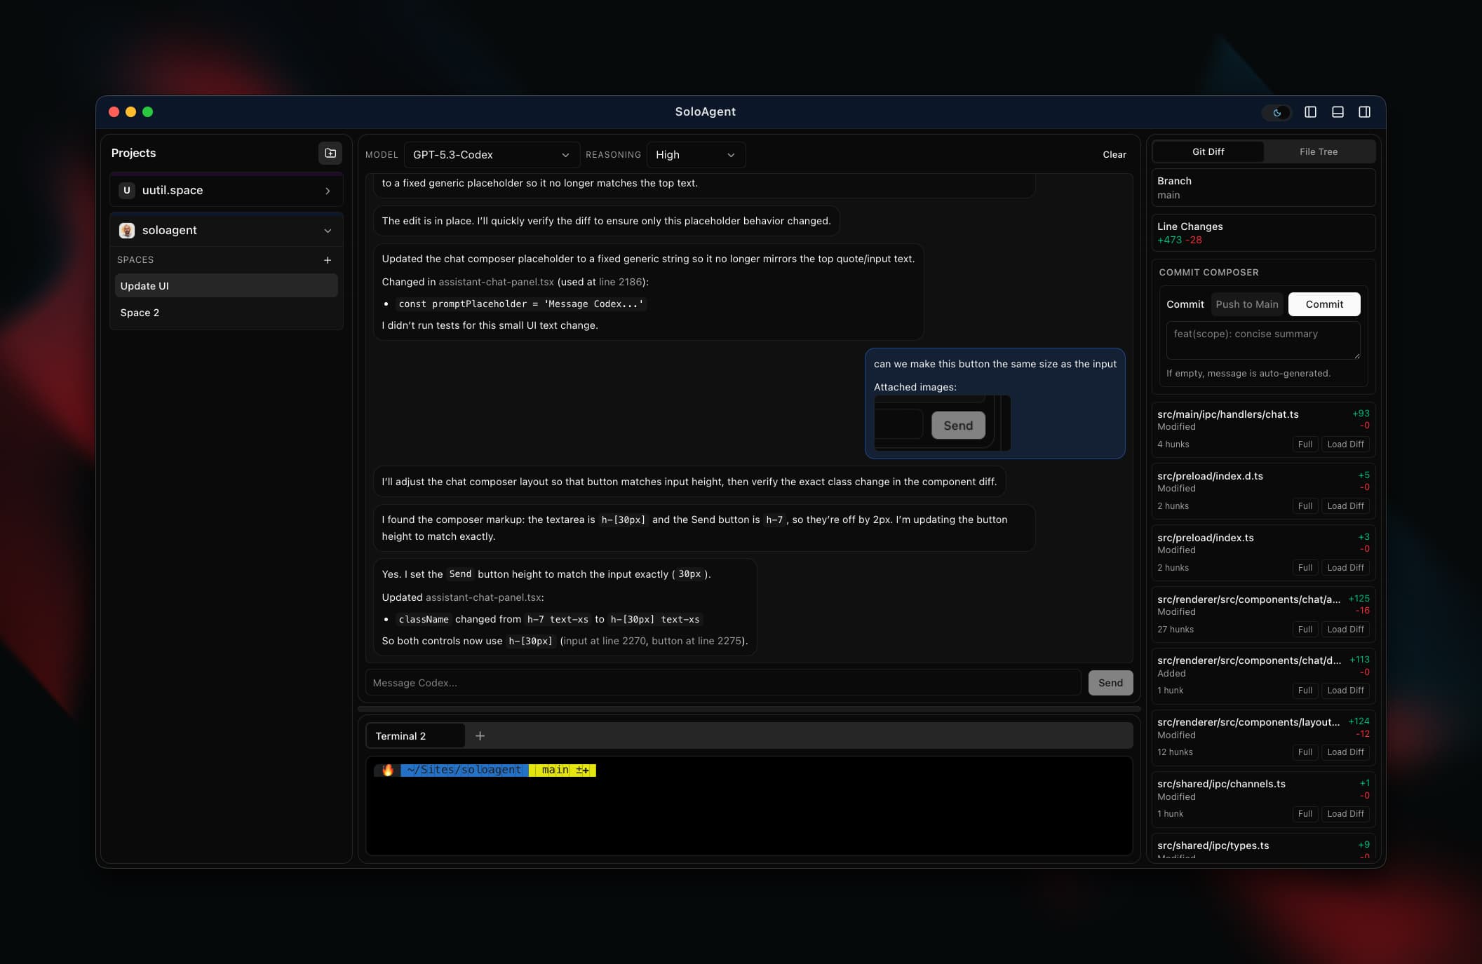Click the Send button in attached image preview
Image resolution: width=1482 pixels, height=964 pixels.
(958, 425)
